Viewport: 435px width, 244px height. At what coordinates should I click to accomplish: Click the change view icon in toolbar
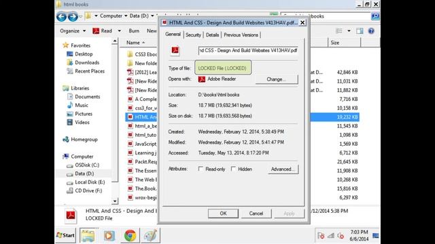[x=339, y=30]
